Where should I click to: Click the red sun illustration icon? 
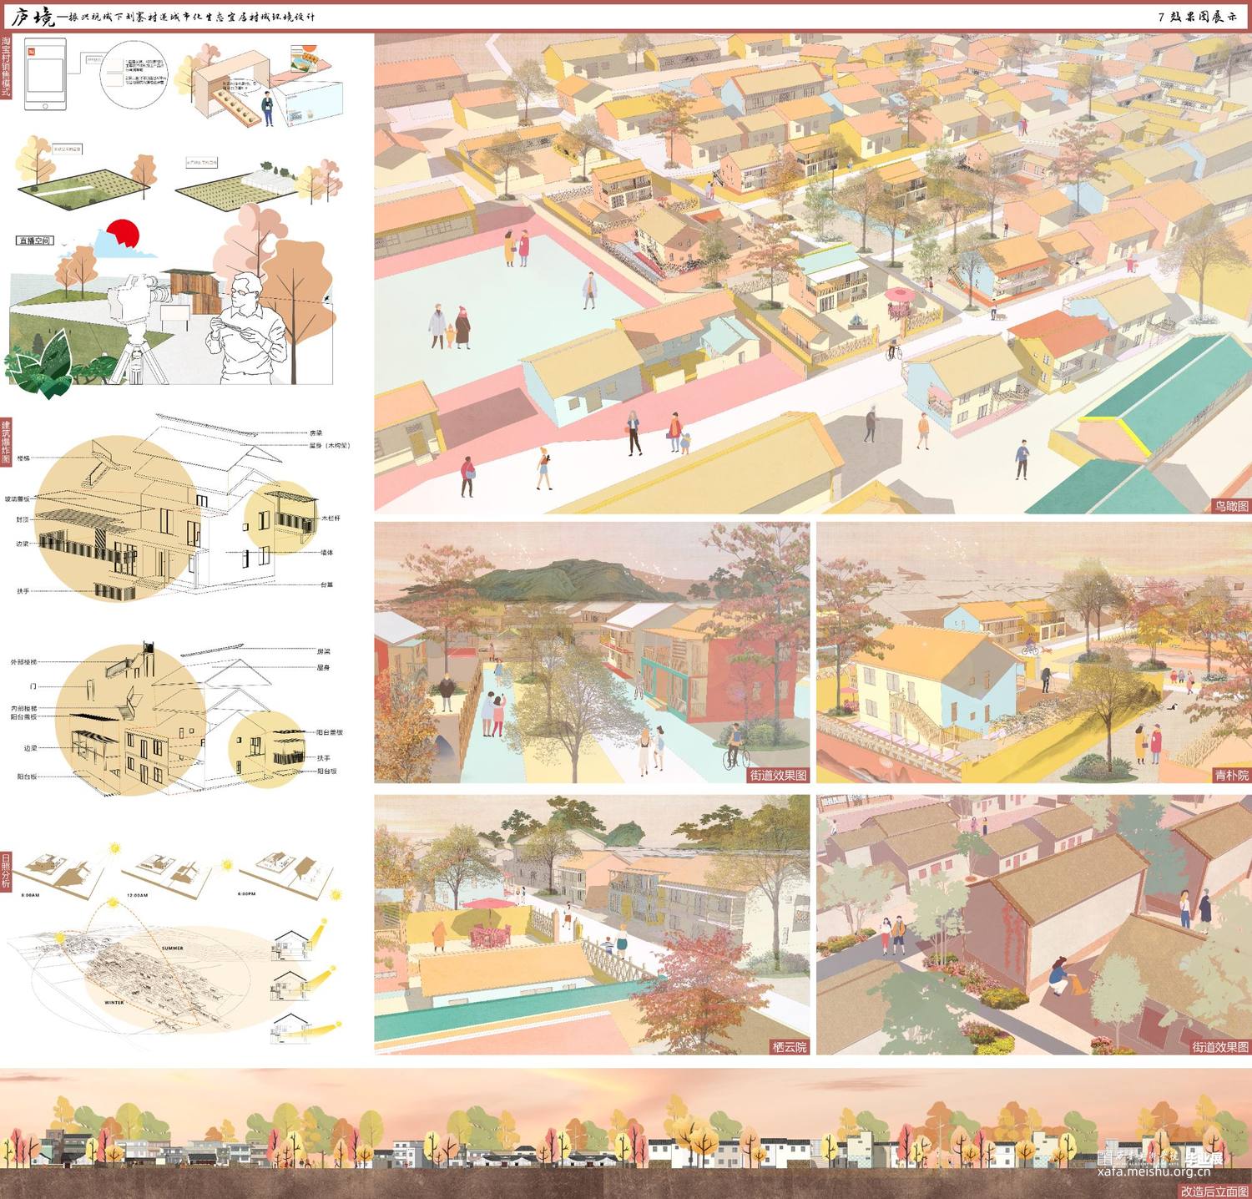point(122,234)
